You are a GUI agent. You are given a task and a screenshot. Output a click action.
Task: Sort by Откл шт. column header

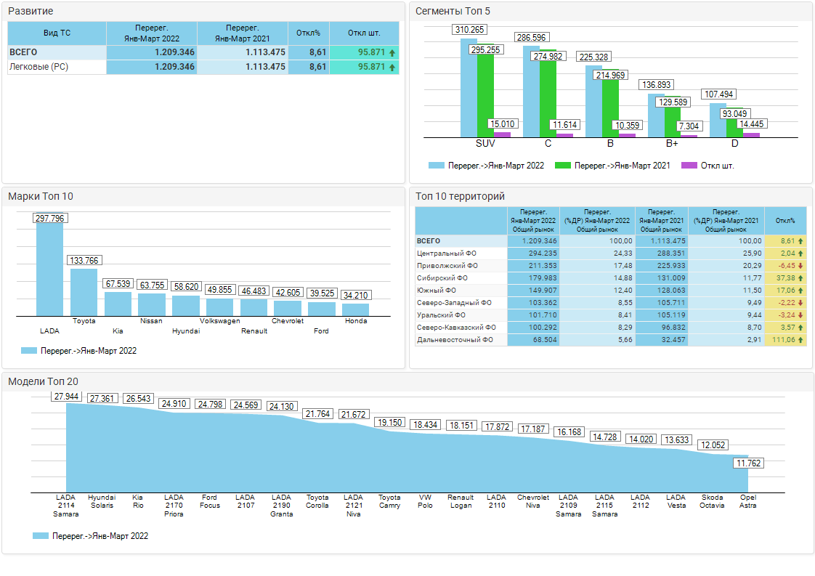364,33
